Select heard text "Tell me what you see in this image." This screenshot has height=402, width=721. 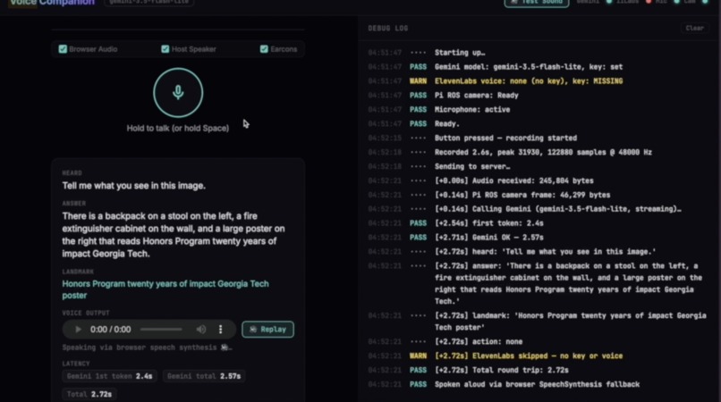(x=134, y=186)
